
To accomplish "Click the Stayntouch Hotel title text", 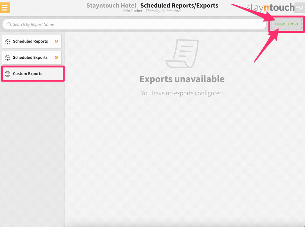I will pos(111,5).
